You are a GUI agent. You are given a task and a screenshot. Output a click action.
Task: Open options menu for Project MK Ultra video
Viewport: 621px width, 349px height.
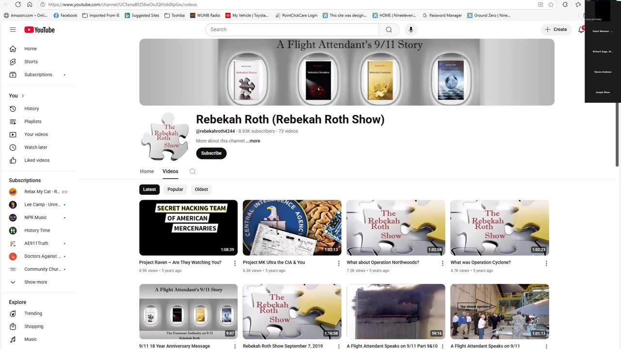[339, 263]
